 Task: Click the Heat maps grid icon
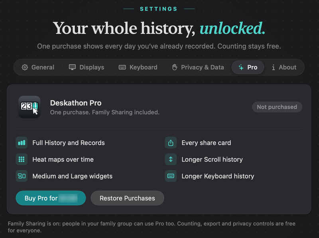(22, 159)
